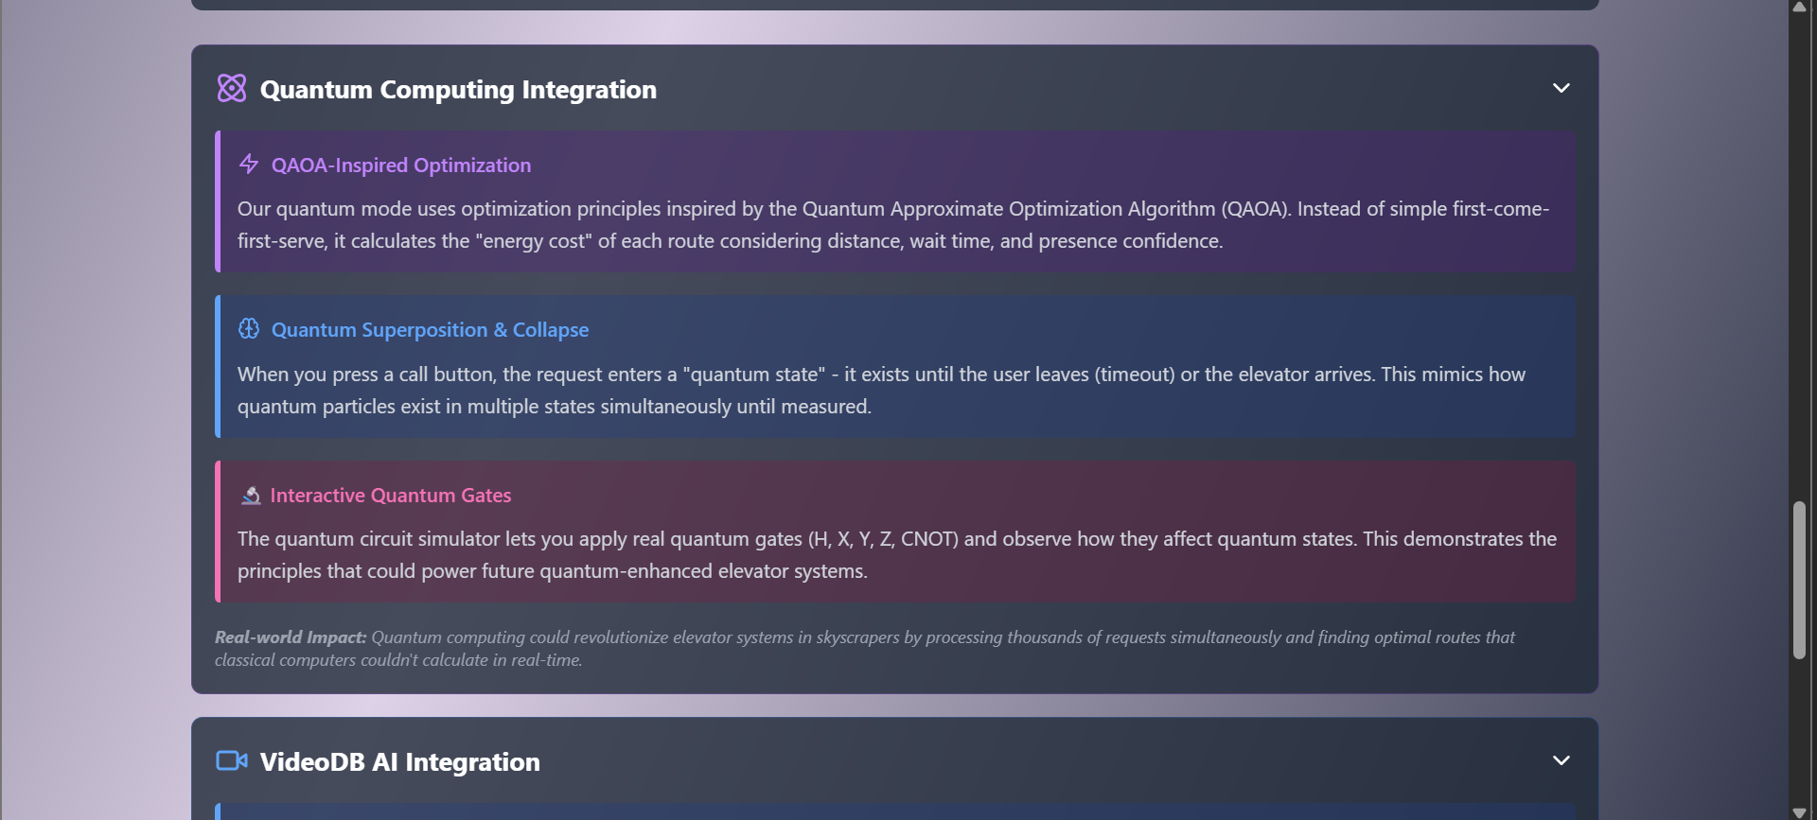
Task: Toggle the VideoDB AI Integration chevron
Action: 1561,760
